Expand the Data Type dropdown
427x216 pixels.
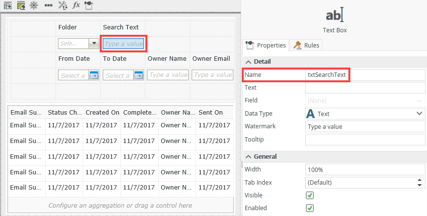[419, 114]
